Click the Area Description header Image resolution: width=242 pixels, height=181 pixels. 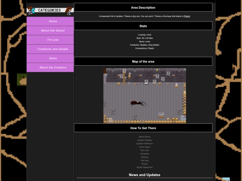click(143, 7)
